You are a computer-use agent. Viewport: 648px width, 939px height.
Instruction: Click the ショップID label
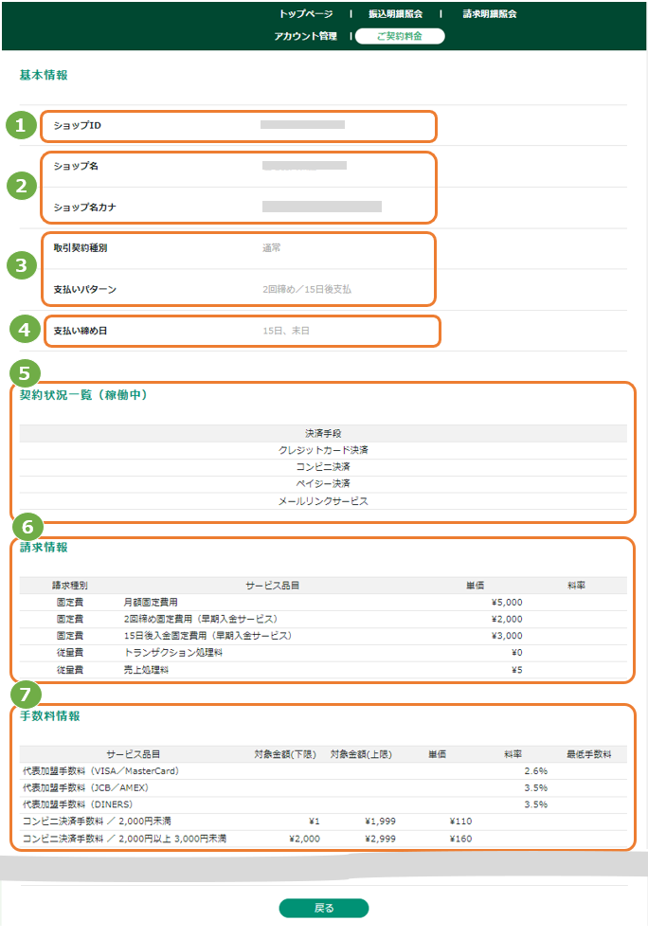point(78,125)
